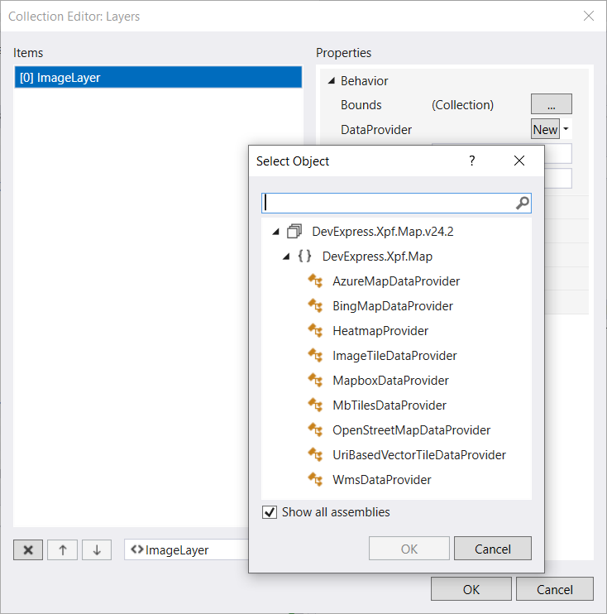Click the DevExpress.Xpf.Map.v24.2 assembly label
The image size is (607, 614).
click(383, 232)
